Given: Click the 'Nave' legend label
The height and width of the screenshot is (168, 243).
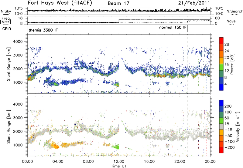Looking at the screenshot, I should click(x=231, y=21).
